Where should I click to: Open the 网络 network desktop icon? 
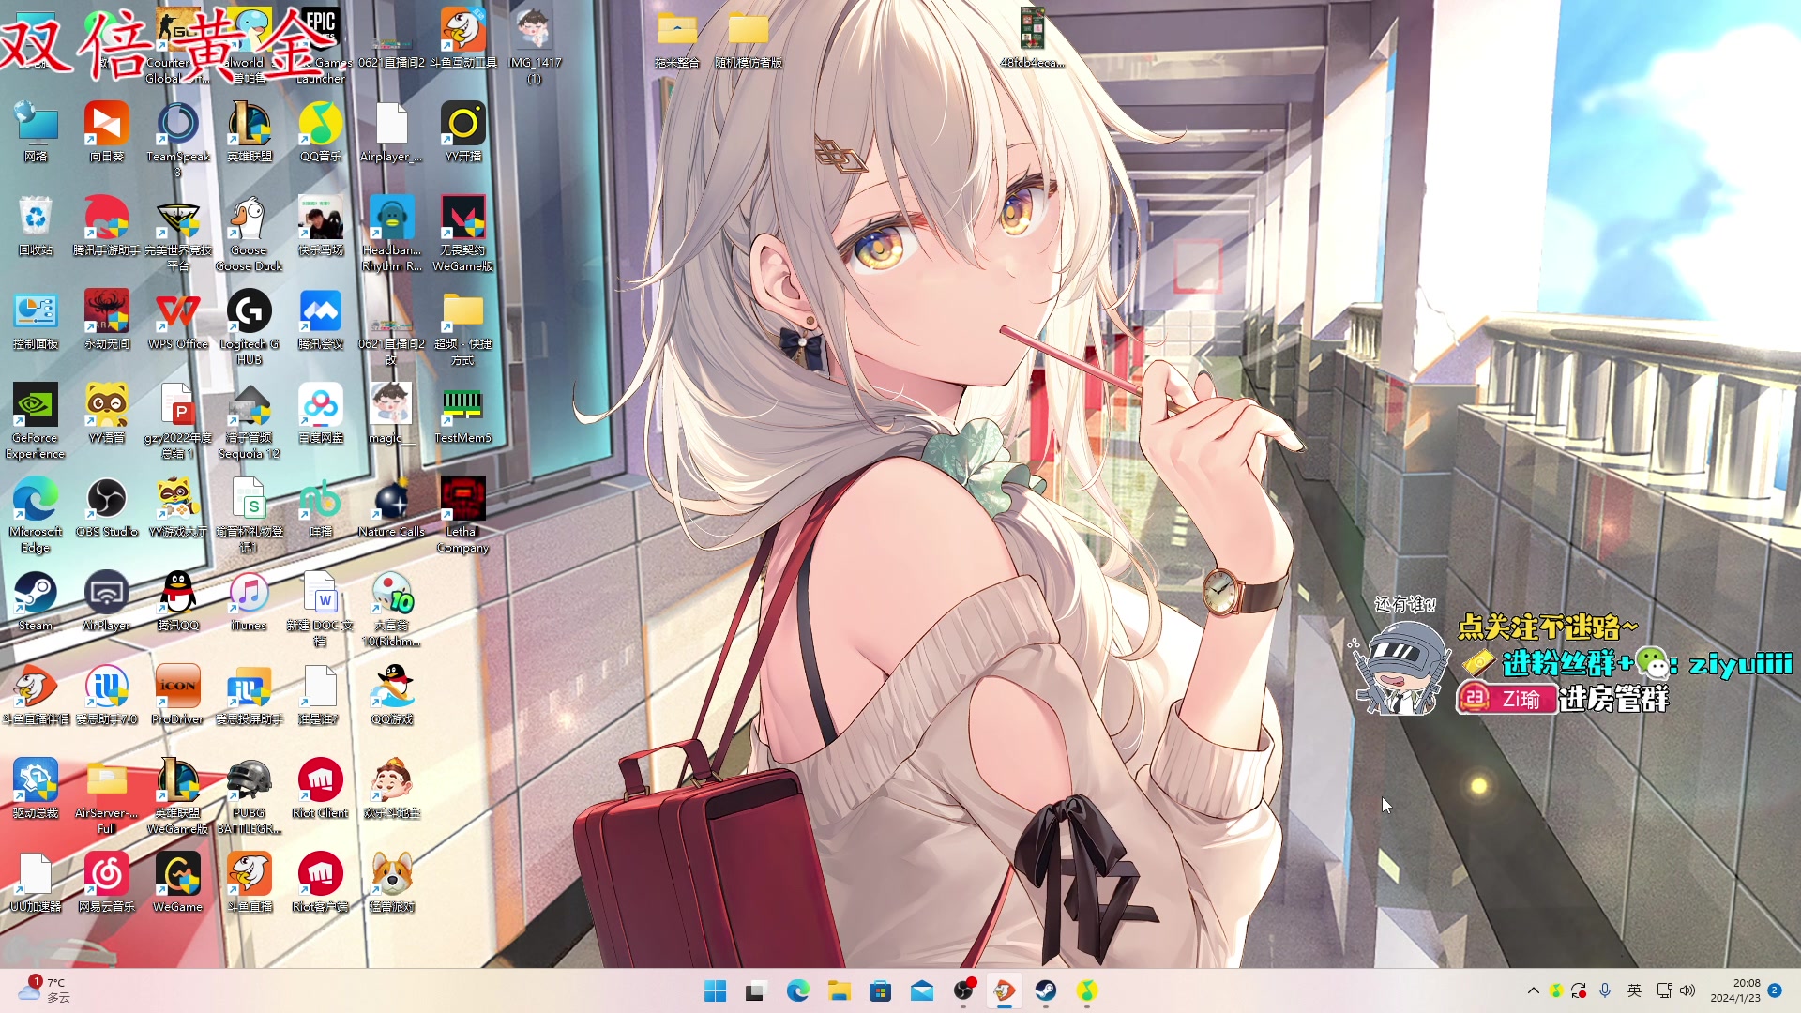click(x=36, y=132)
